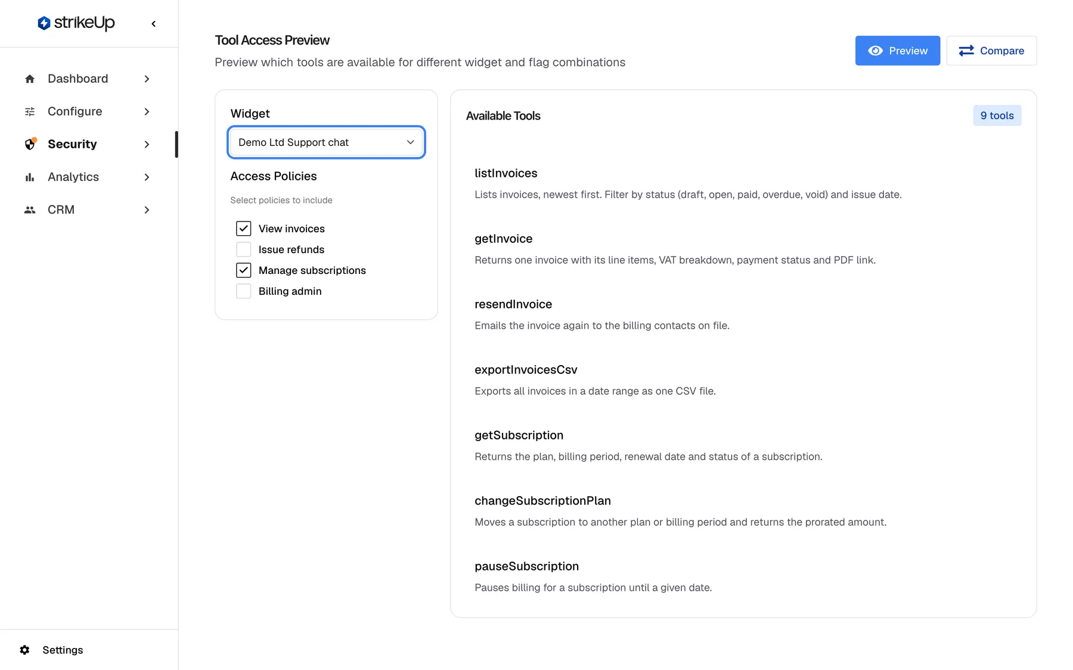Screen dimensions: 1073x670
Task: Expand the Configure menu chevron
Action: (x=147, y=111)
